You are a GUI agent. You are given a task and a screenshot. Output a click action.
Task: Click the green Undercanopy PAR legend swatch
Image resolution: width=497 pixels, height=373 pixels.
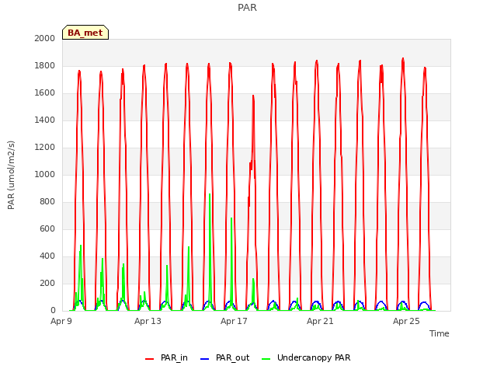[x=266, y=359]
